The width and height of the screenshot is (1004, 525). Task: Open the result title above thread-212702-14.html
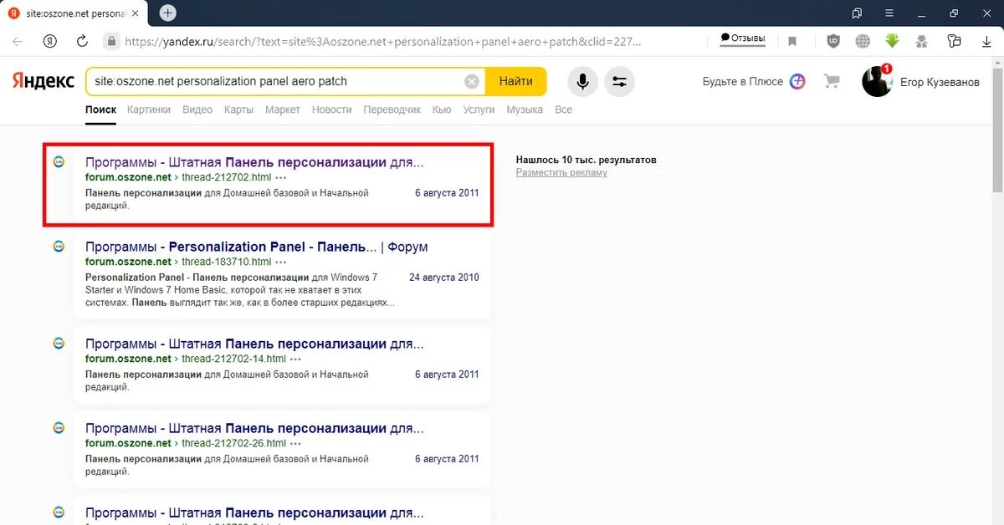coord(254,344)
